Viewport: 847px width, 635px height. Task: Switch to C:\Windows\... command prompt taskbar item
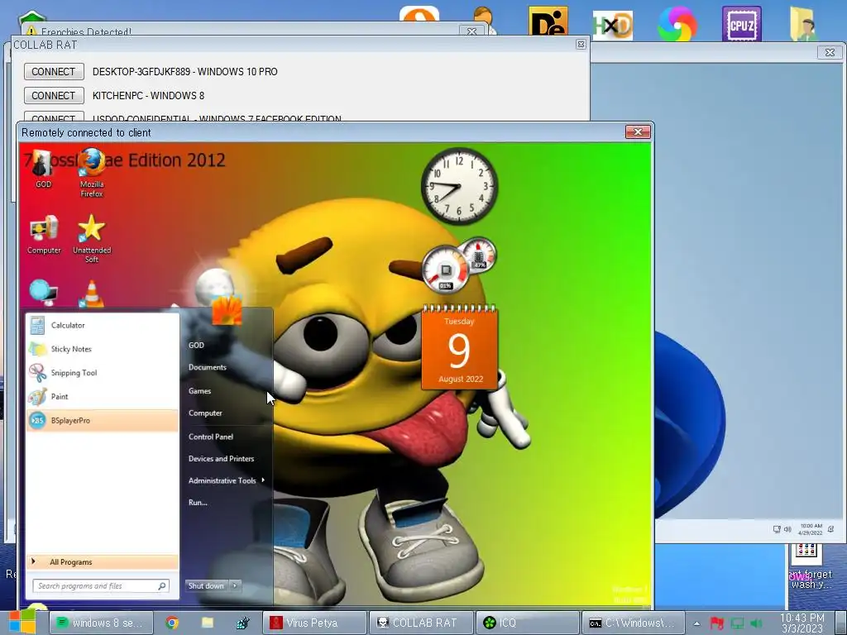633,623
